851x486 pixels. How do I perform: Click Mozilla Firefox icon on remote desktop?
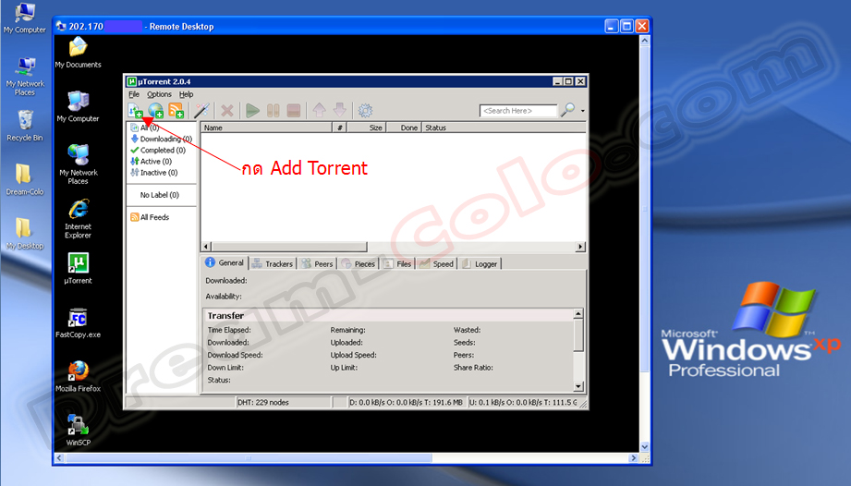[x=79, y=376]
